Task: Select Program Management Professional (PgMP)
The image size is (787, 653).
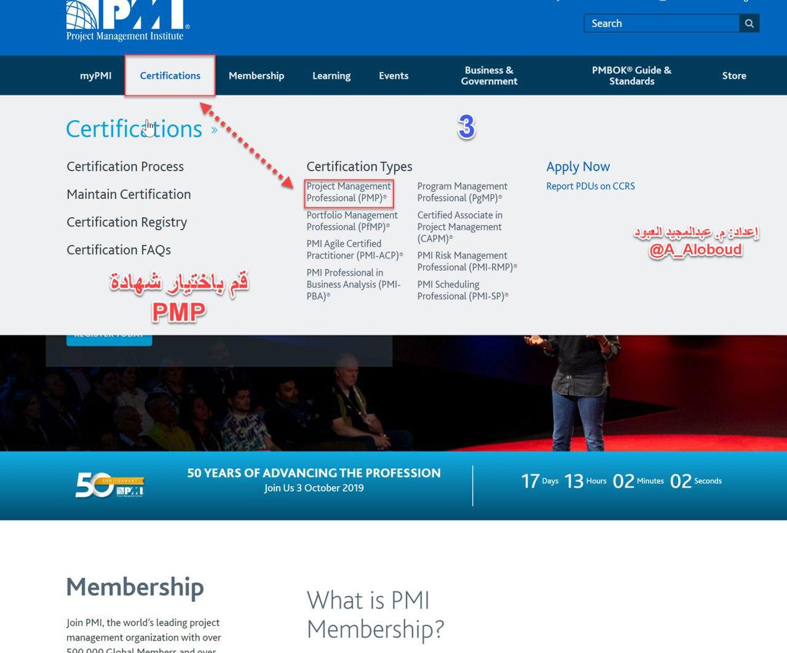Action: tap(462, 192)
